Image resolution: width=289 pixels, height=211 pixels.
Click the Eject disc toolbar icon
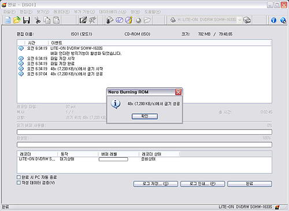[x=138, y=20]
